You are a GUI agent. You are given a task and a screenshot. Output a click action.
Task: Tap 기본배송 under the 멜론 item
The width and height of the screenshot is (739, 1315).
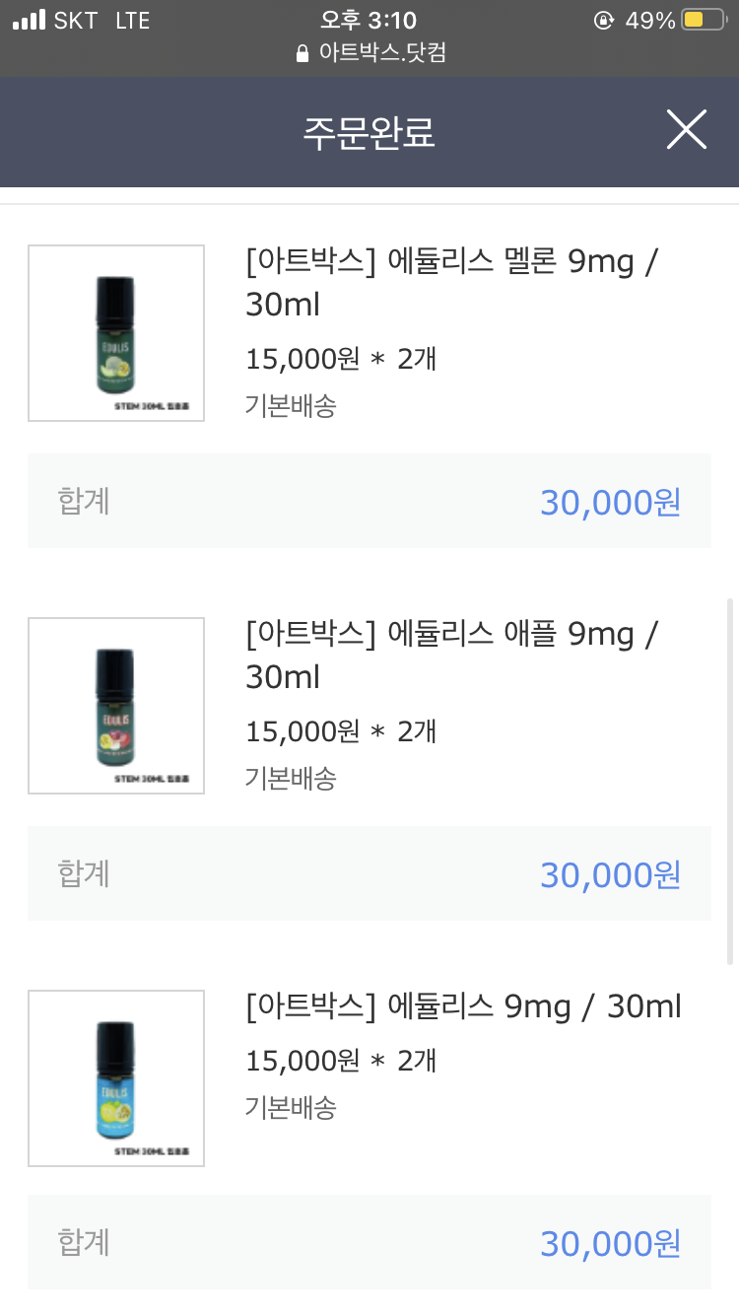tap(291, 405)
